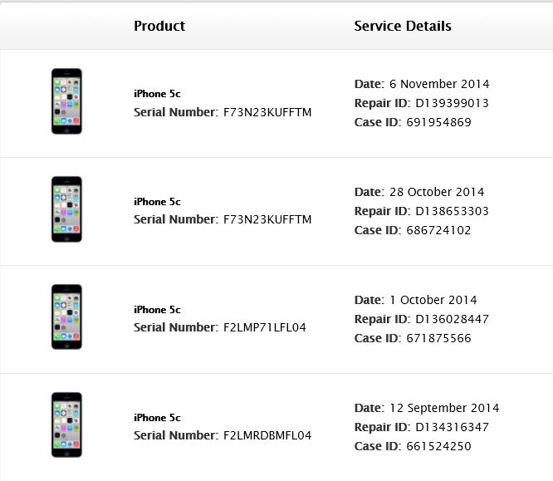Screen dimensions: 553x481
Task: Click the iPhone 5c thumbnail dated 28 October 2014
Action: tap(66, 209)
